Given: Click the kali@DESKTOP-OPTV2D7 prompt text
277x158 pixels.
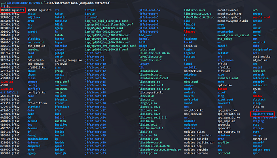Looking at the screenshot, I should 23,3.
